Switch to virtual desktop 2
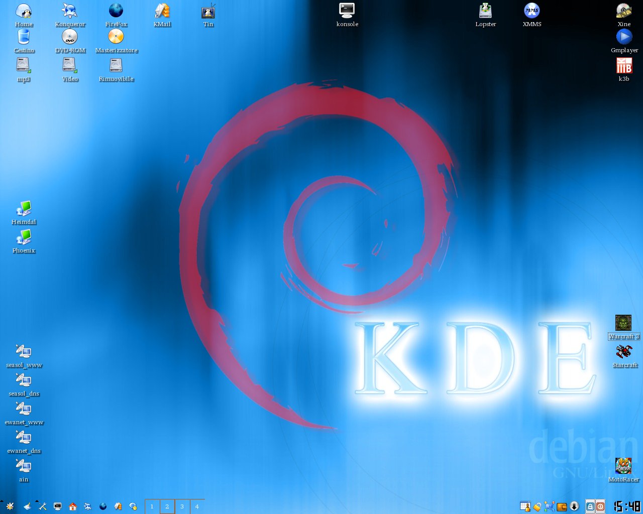Viewport: 643px width, 514px height. 167,506
